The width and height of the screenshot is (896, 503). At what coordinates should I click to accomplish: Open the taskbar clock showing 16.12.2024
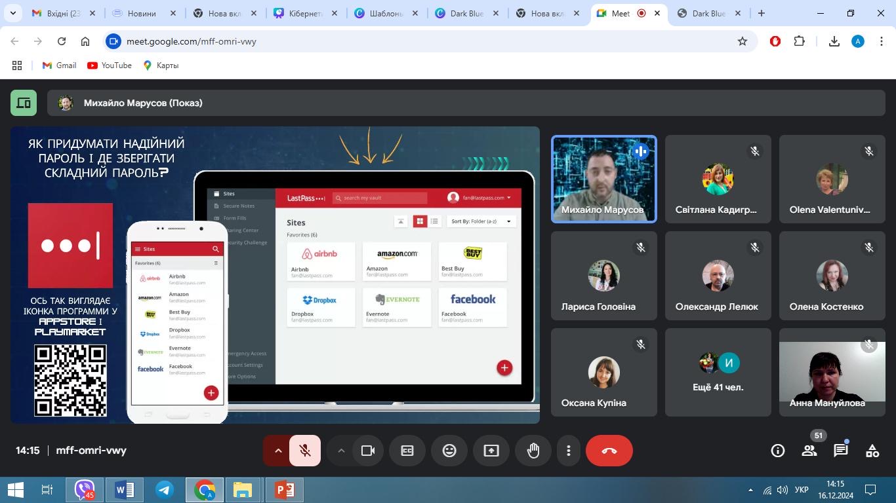(x=835, y=490)
